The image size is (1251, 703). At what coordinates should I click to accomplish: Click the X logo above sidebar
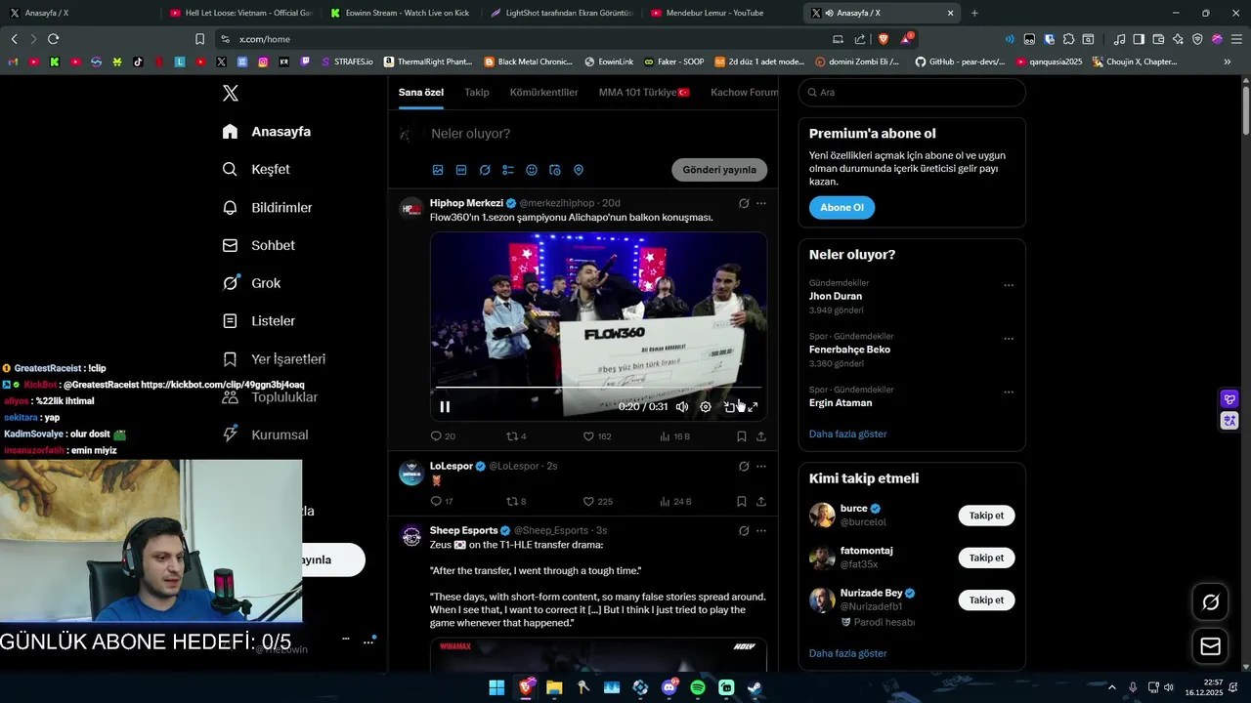pyautogui.click(x=231, y=94)
